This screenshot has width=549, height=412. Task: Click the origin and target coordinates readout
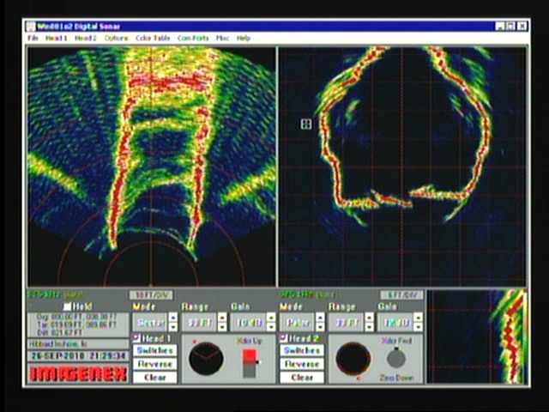tap(78, 324)
